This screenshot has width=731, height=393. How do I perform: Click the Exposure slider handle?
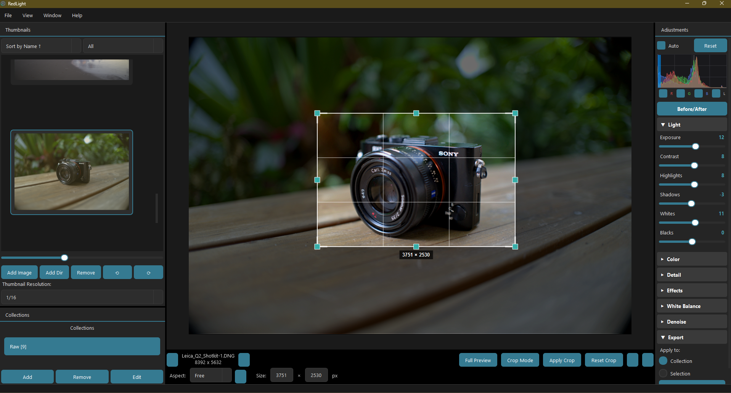(696, 146)
